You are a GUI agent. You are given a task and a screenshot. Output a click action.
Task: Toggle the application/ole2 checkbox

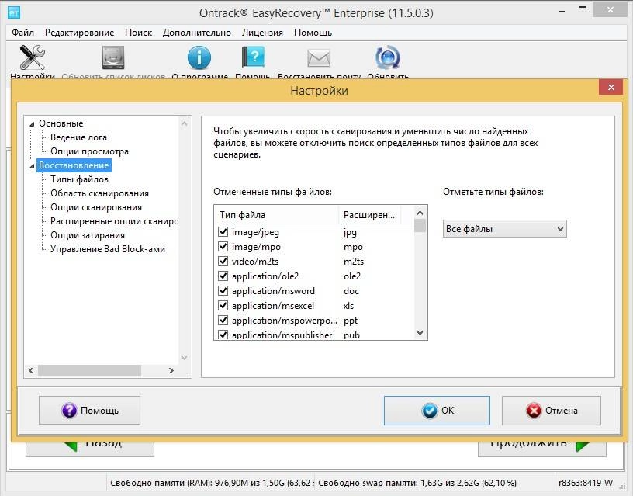223,276
